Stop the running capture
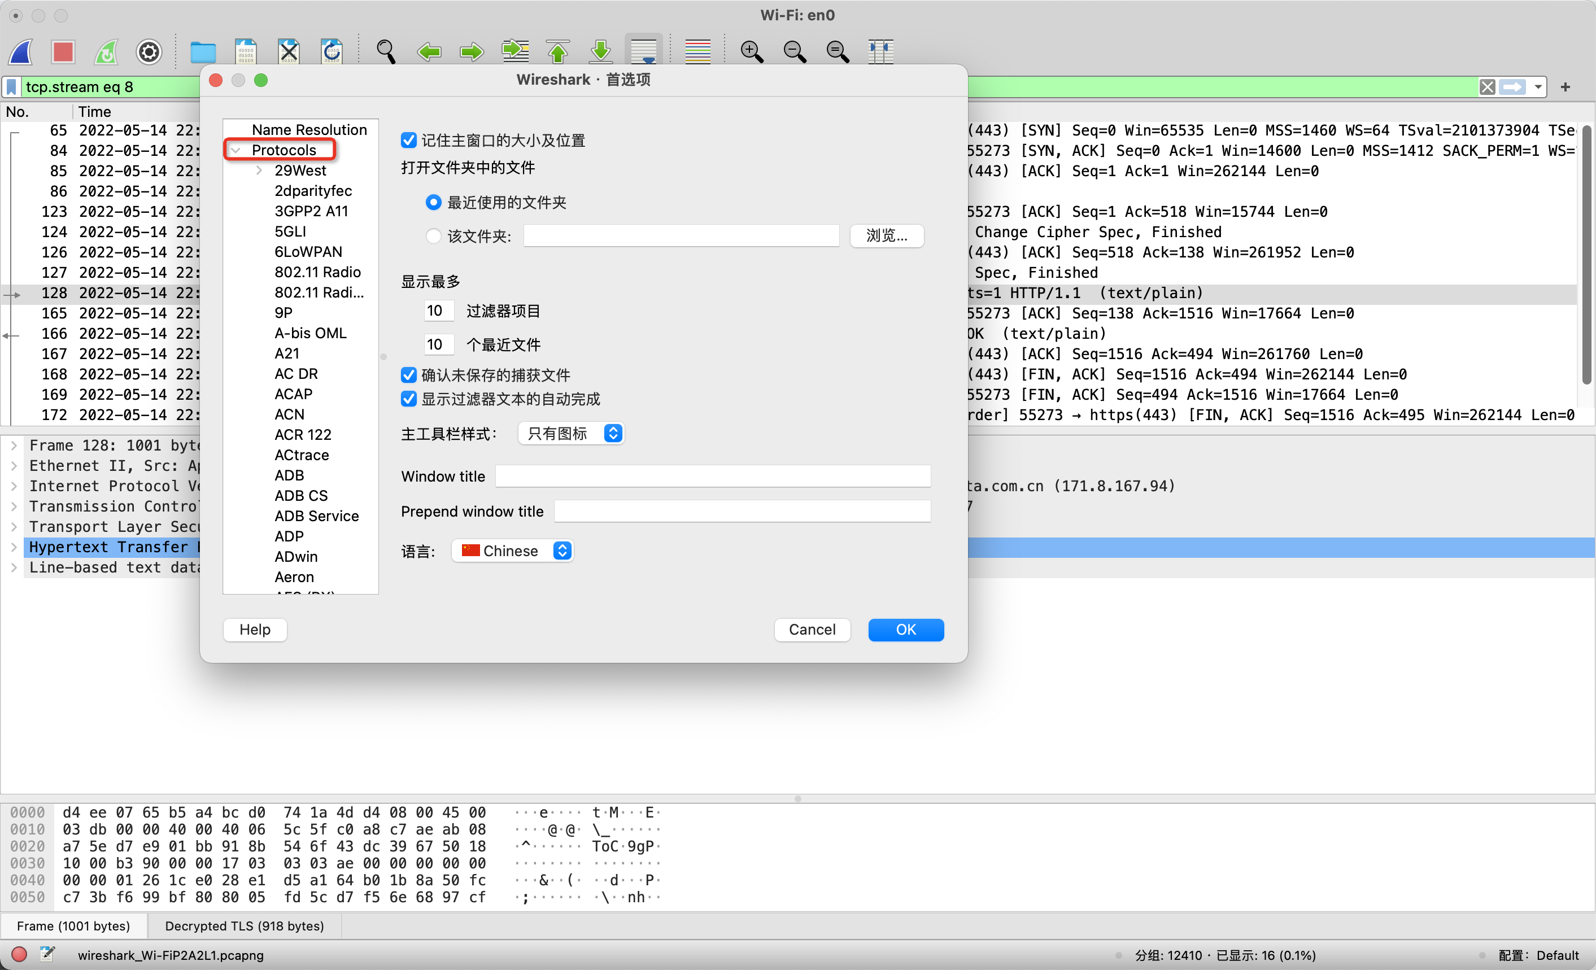 pos(63,52)
